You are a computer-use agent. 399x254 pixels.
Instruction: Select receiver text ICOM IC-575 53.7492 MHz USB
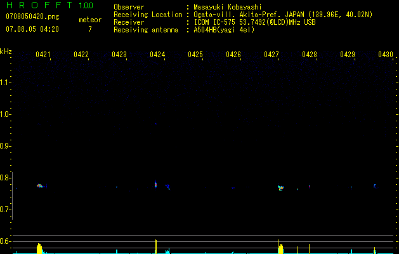coord(254,22)
